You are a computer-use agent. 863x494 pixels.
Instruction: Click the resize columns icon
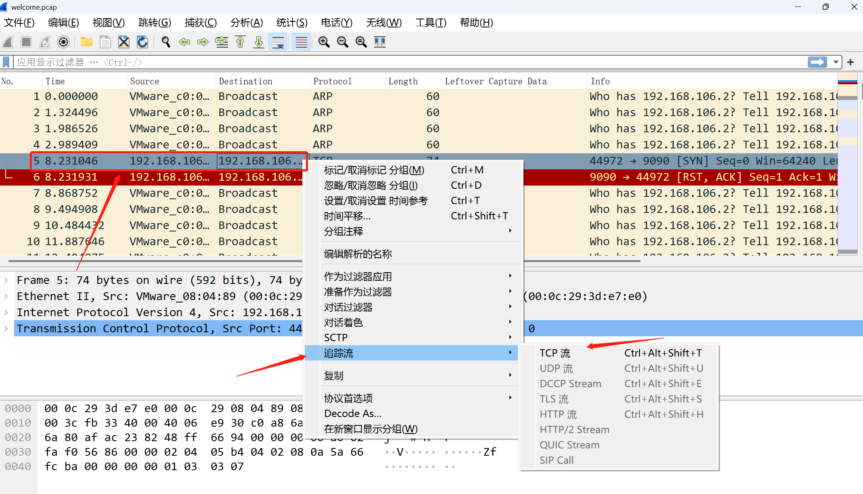380,42
